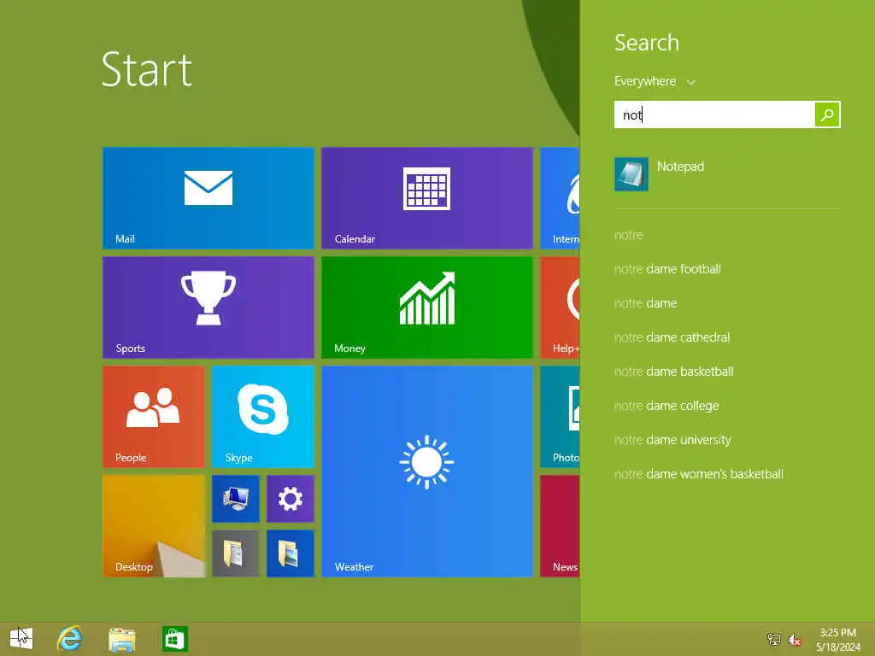Open the Photos tile
Image resolution: width=875 pixels, height=656 pixels.
point(560,417)
